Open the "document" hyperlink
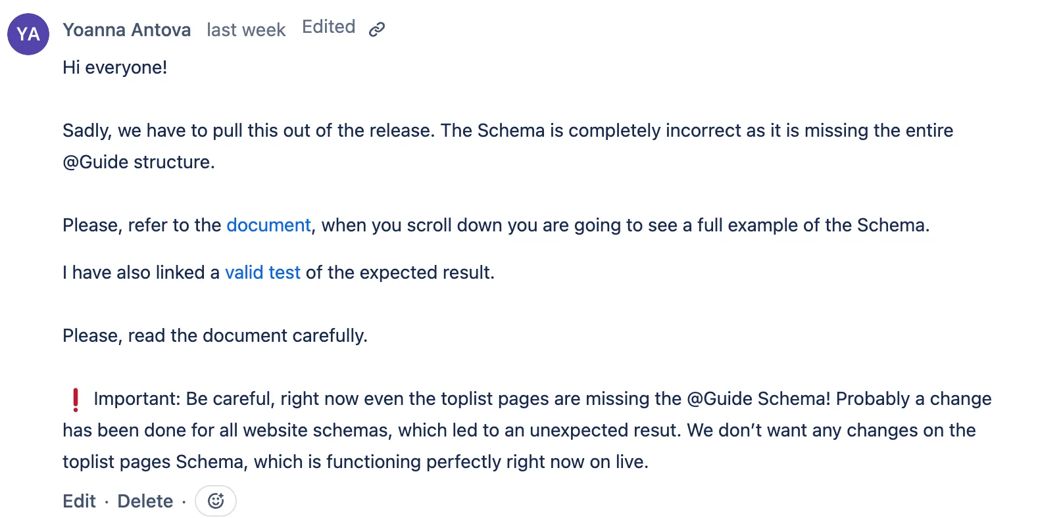The height and width of the screenshot is (518, 1038). coord(268,225)
